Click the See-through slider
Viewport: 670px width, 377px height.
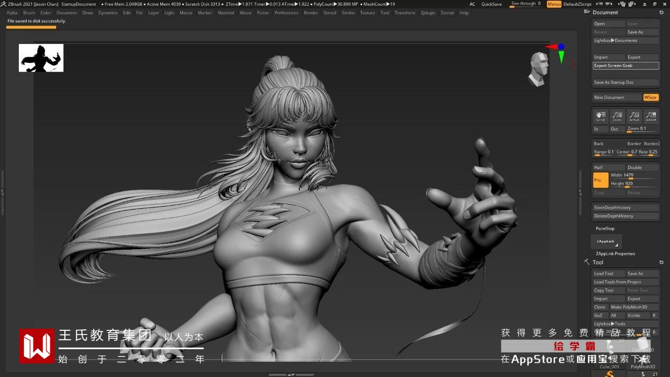[x=526, y=4]
